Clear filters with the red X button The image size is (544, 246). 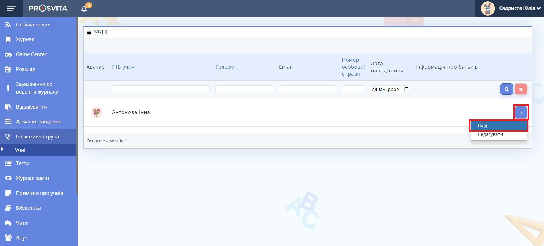521,89
